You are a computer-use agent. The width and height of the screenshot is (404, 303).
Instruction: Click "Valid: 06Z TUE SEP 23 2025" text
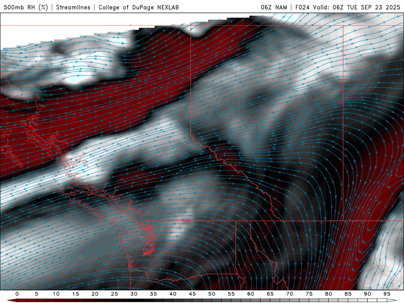point(357,8)
